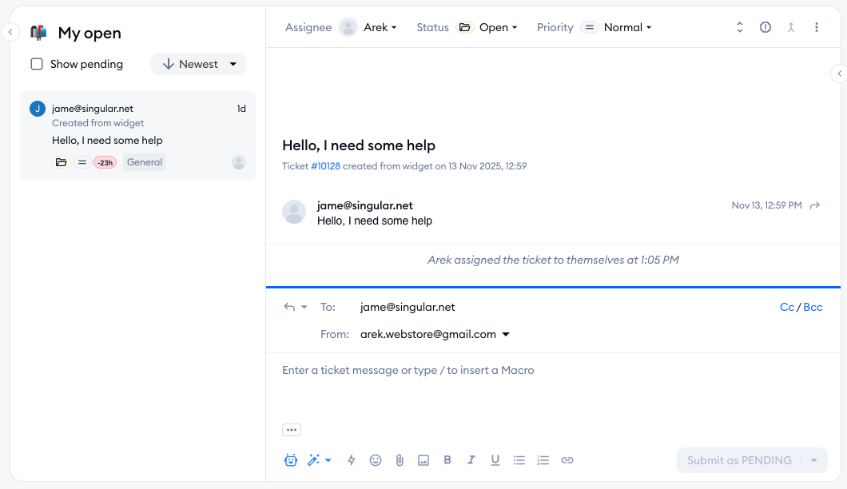847x489 pixels.
Task: Insert a hyperlink in the message
Action: click(567, 460)
